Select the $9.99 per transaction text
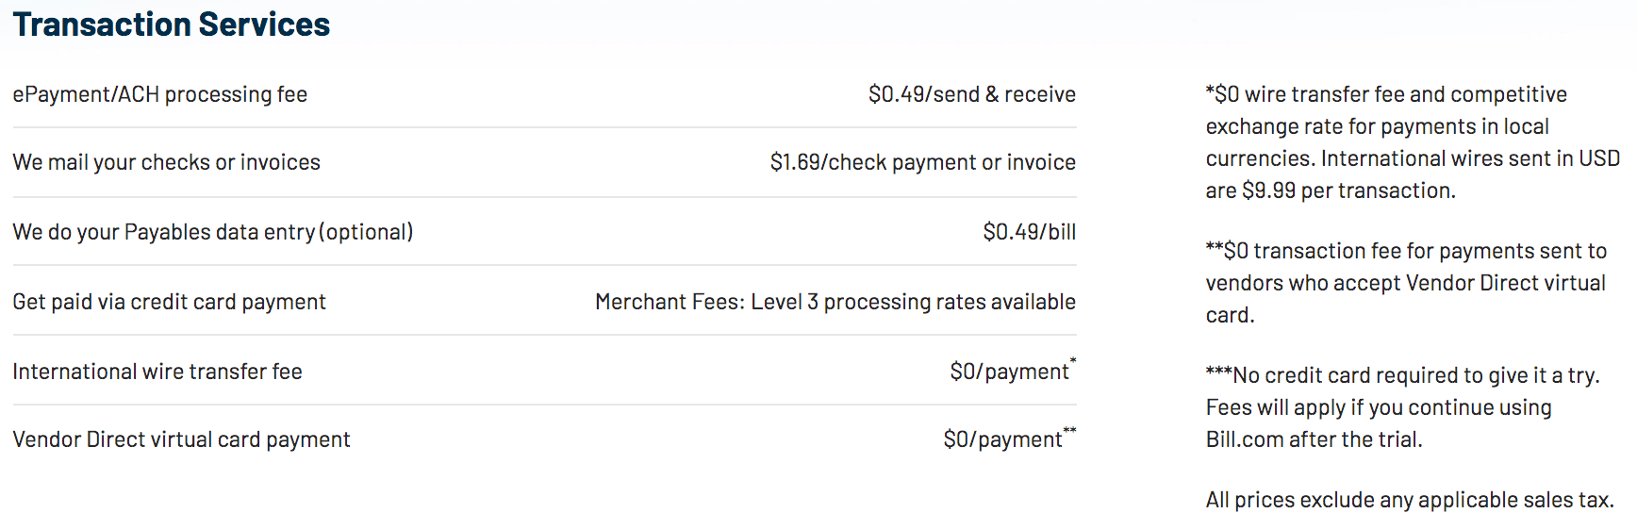The height and width of the screenshot is (530, 1637). 1348,190
